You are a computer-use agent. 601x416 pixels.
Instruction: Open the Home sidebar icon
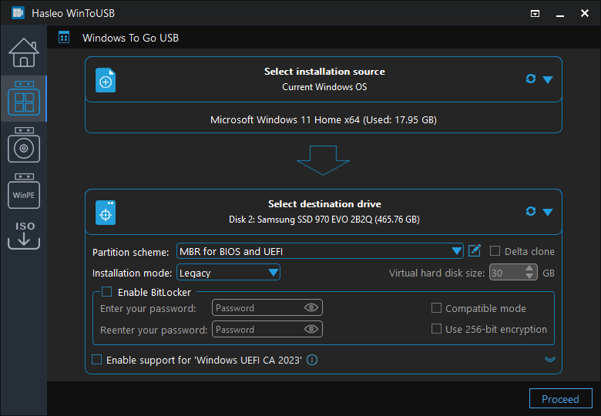pyautogui.click(x=24, y=53)
